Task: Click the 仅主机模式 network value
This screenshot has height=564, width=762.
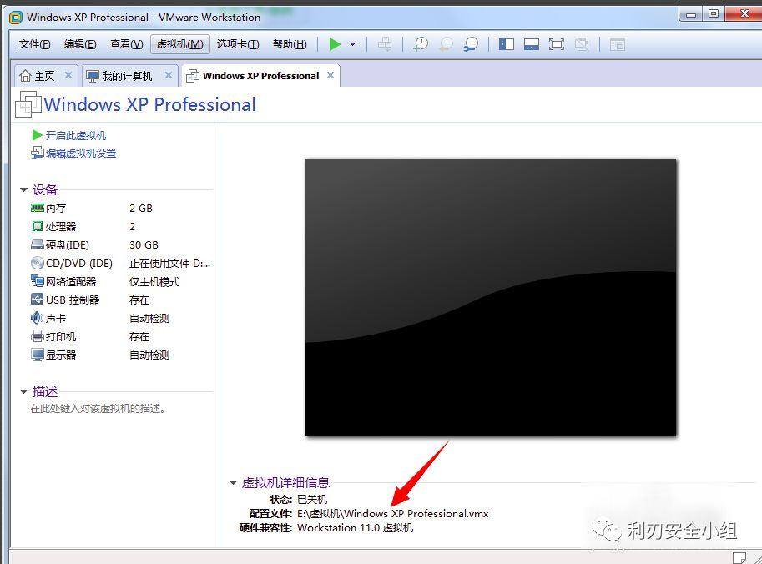Action: pos(154,282)
